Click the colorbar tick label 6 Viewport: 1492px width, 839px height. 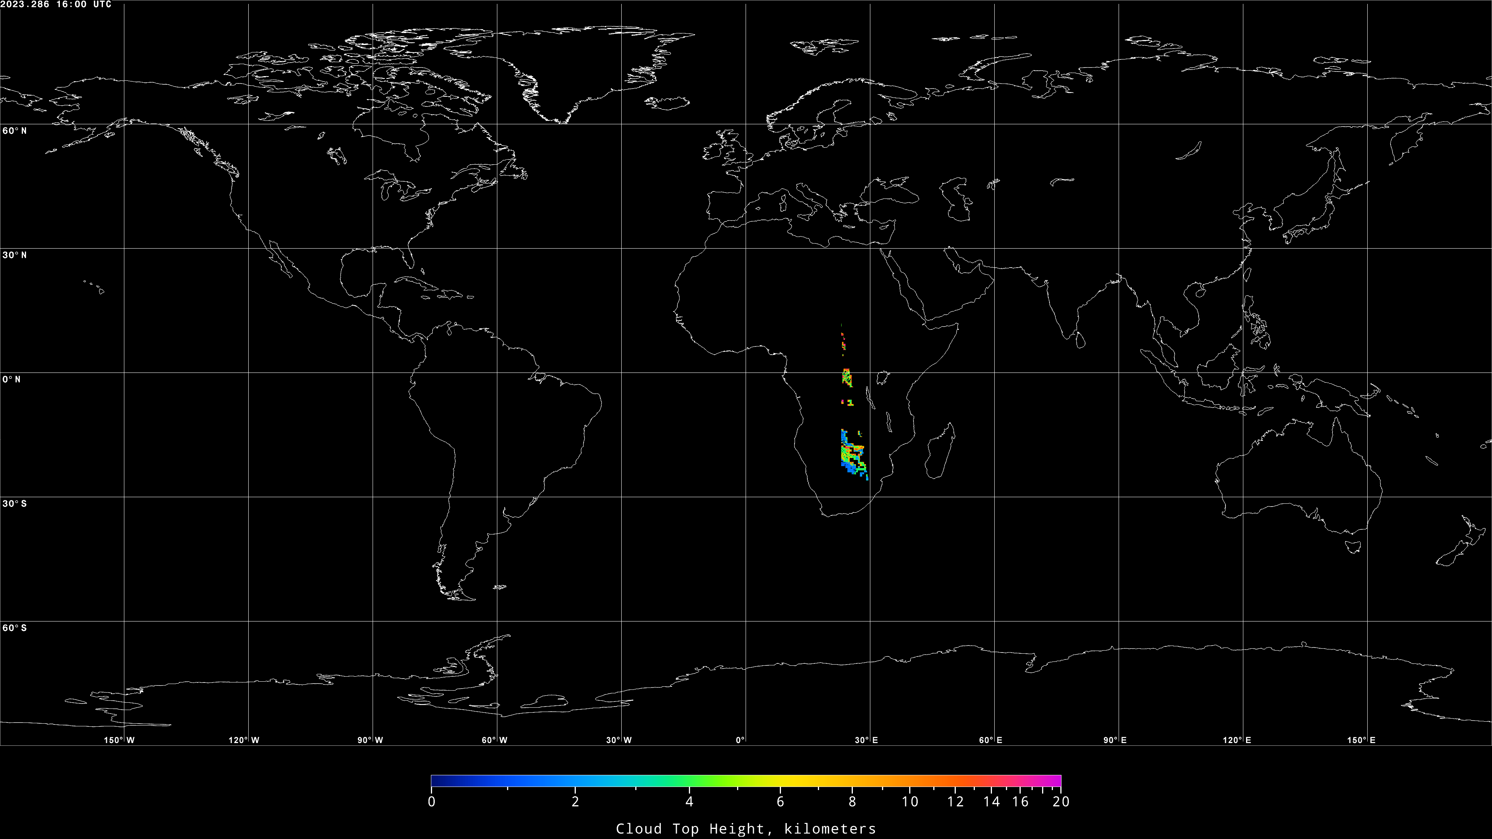point(780,802)
